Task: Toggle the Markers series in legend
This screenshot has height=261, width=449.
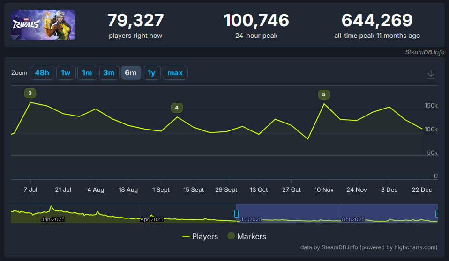Action: click(247, 236)
